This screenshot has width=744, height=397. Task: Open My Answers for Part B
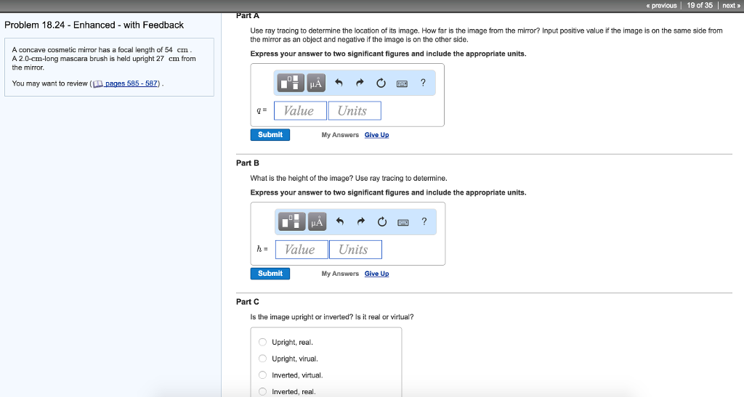[340, 274]
